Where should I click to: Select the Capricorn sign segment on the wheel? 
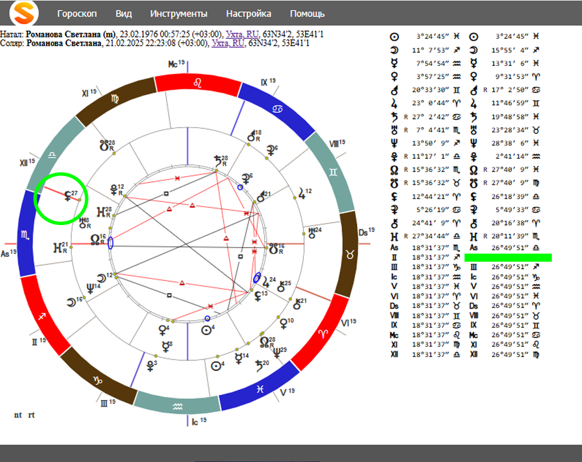click(98, 380)
